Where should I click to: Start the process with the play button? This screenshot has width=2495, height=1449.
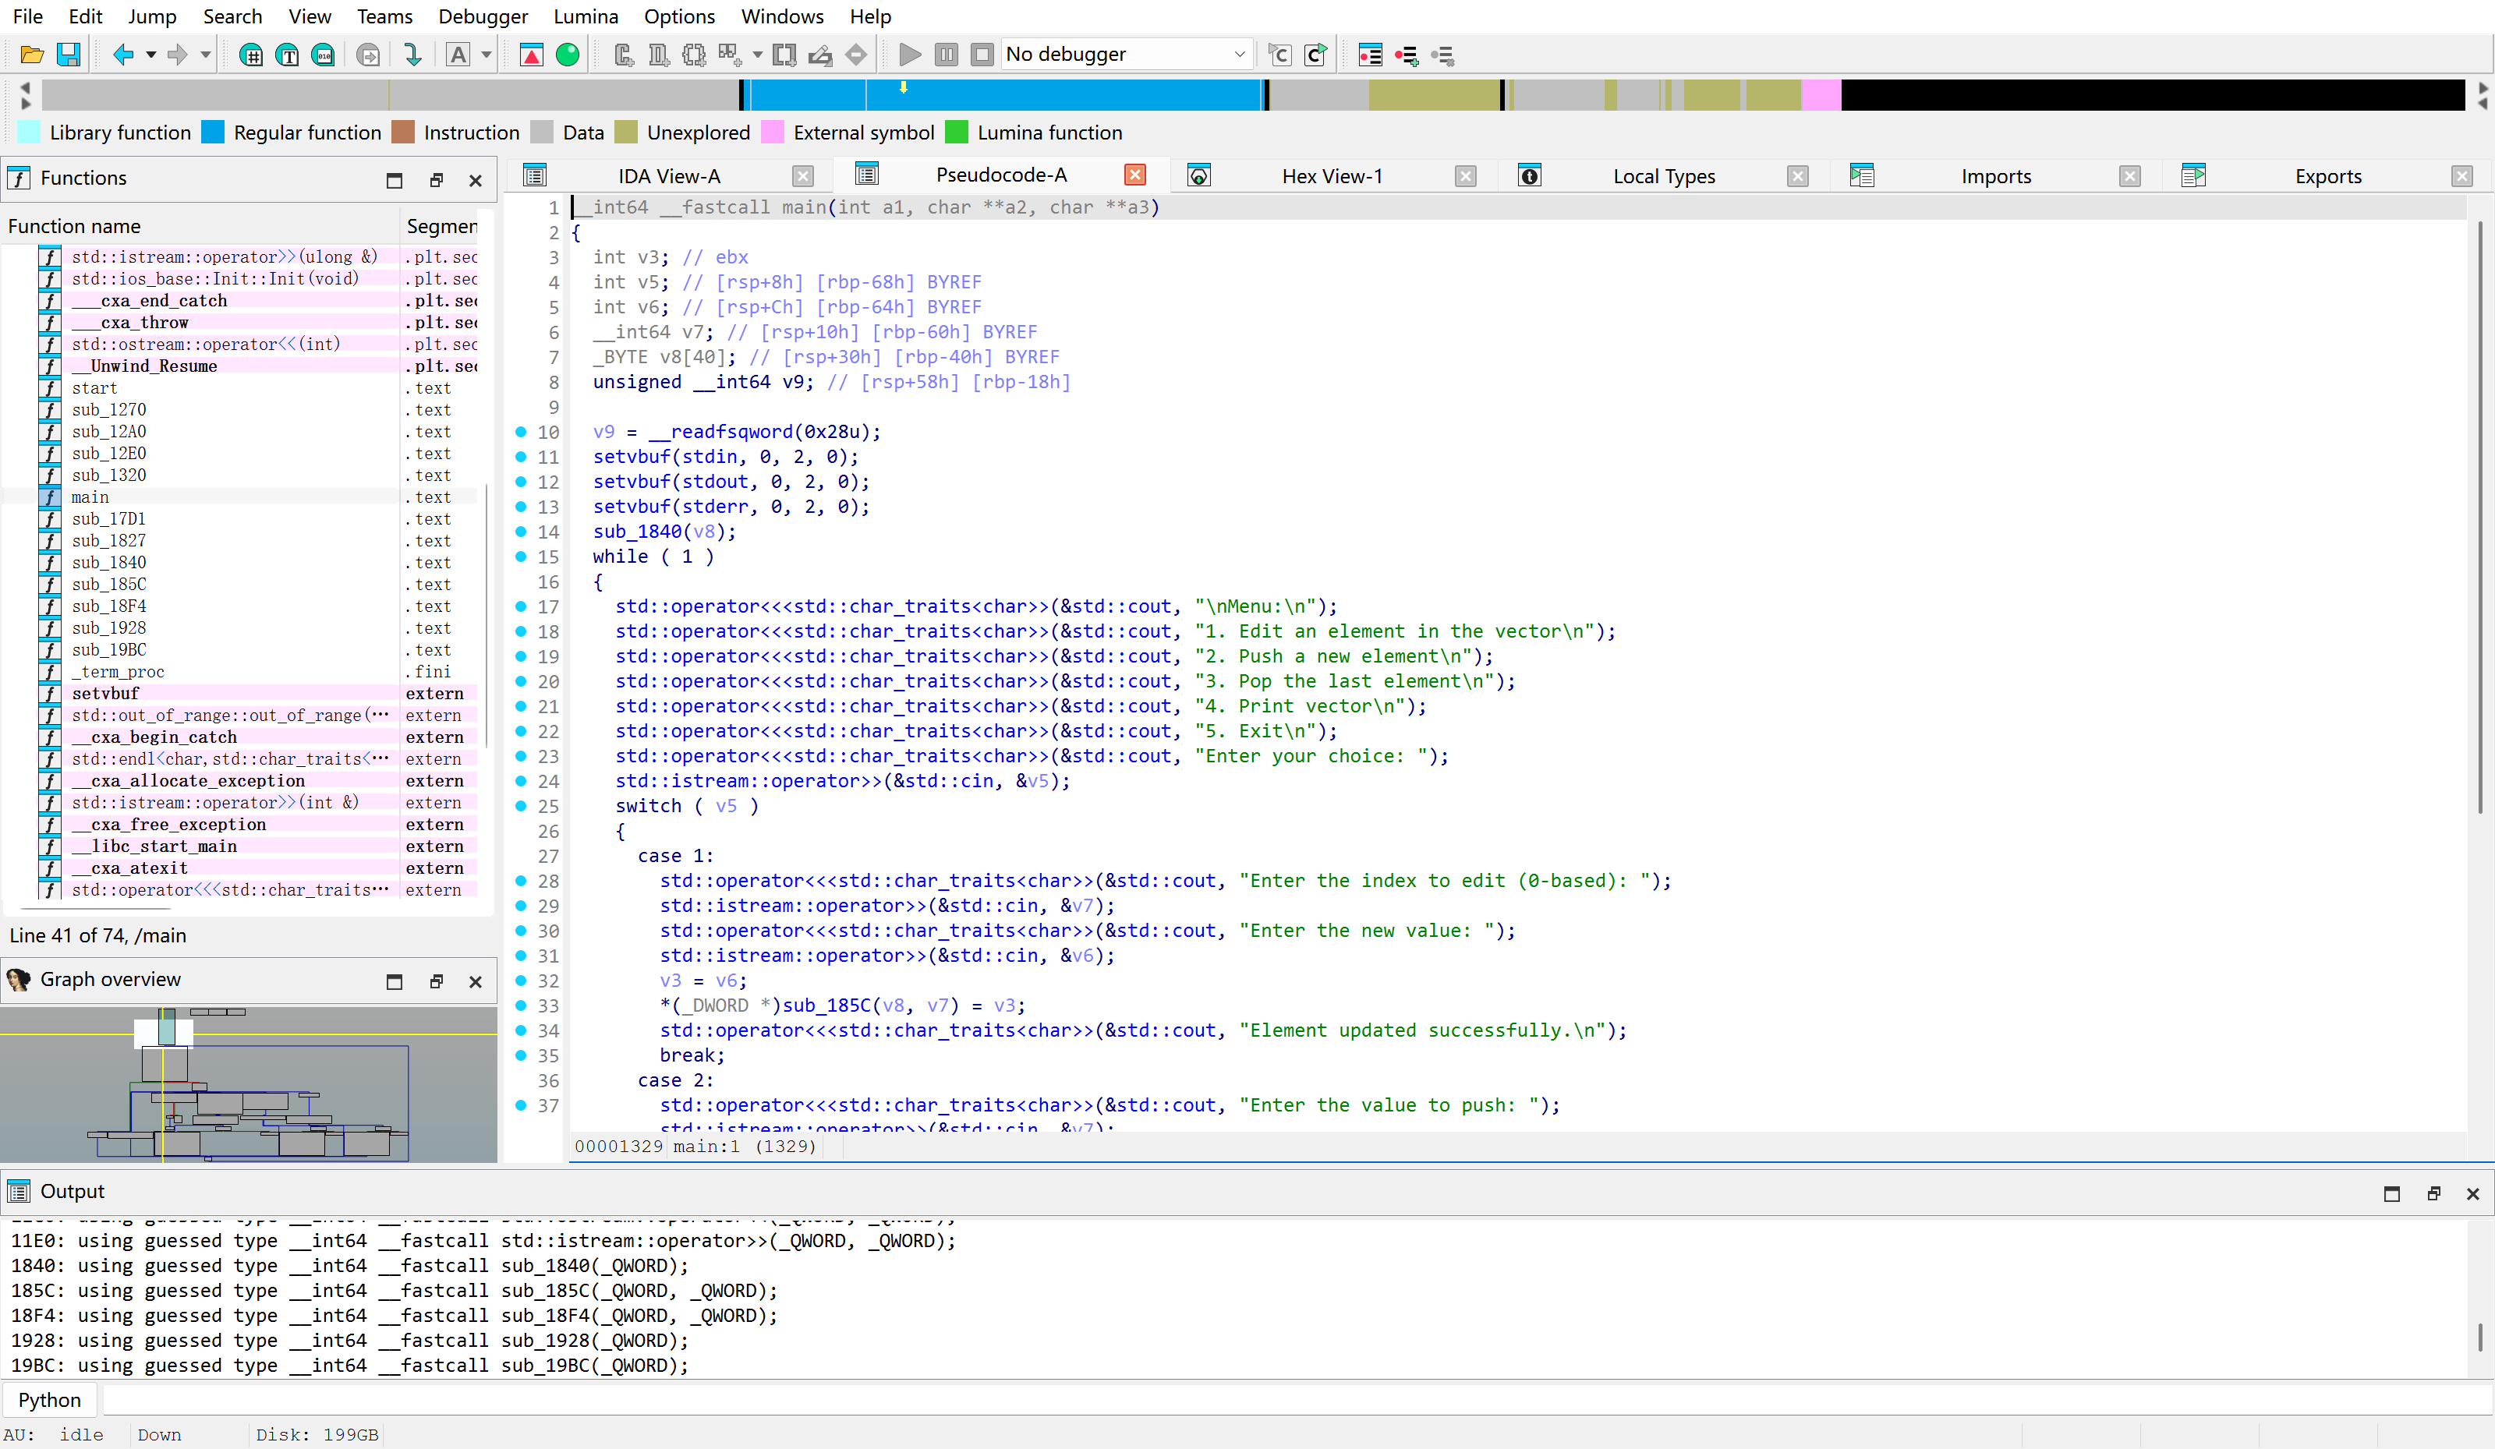click(910, 55)
